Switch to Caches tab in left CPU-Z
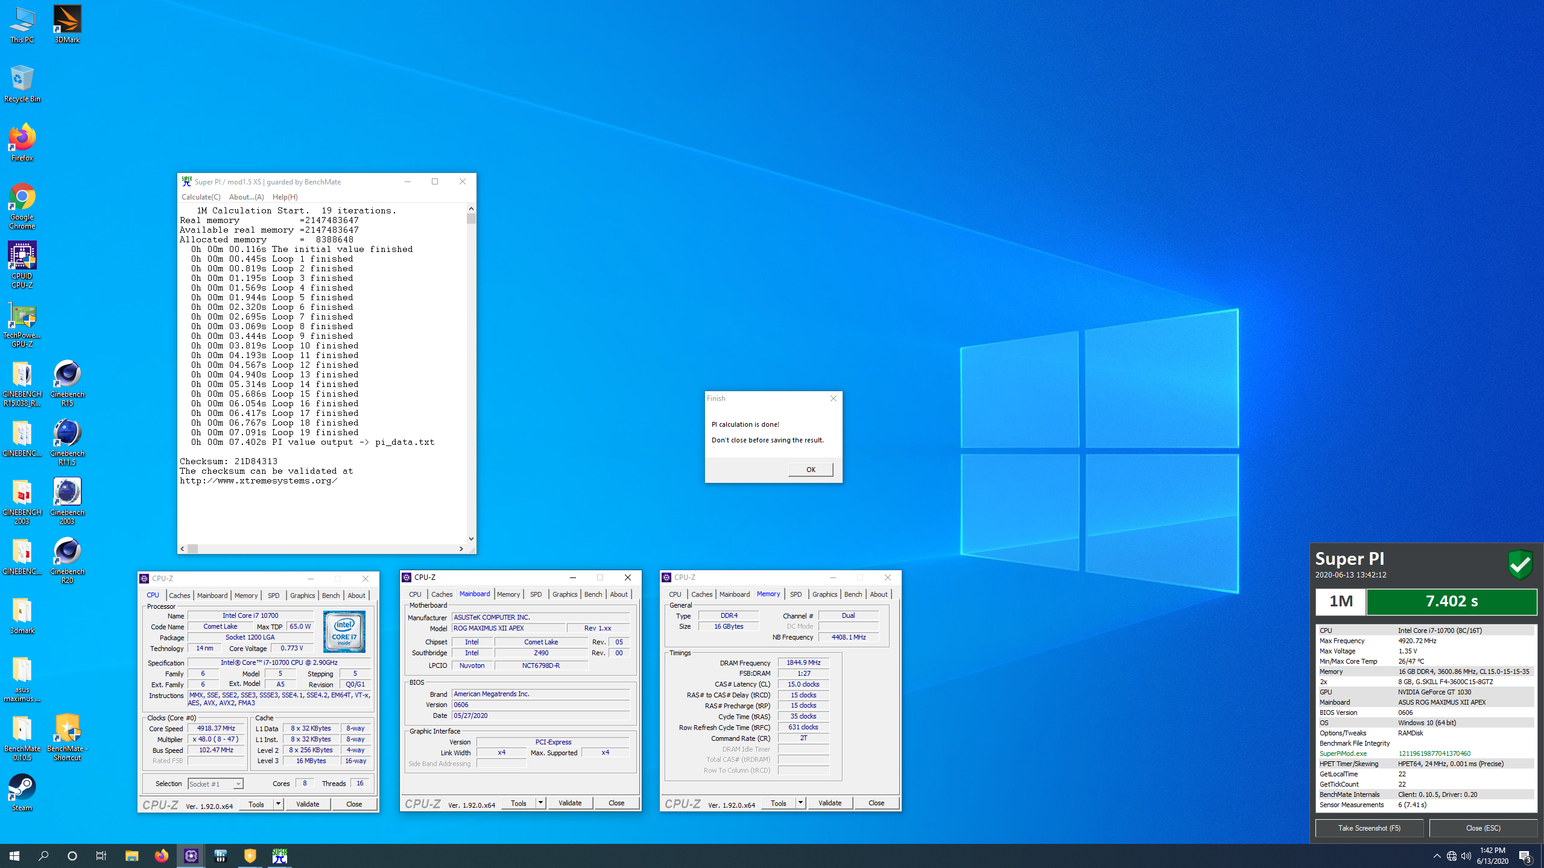The image size is (1544, 868). 179,595
